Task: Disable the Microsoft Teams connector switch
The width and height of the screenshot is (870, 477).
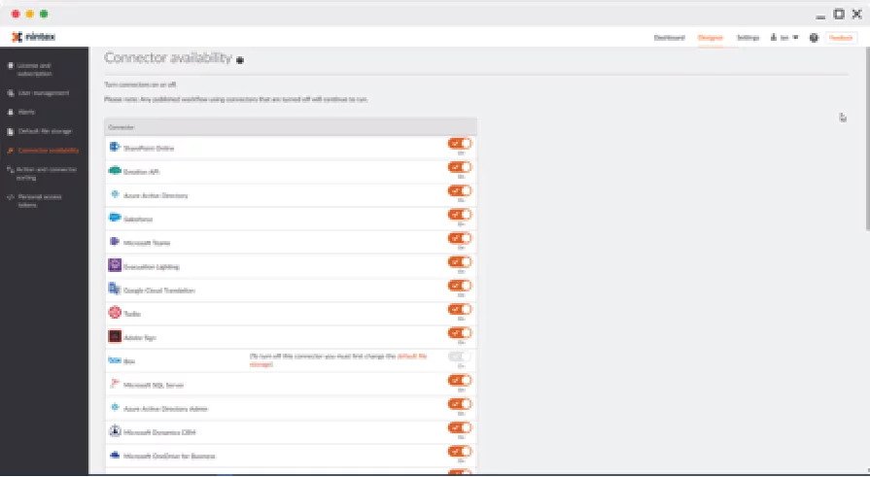Action: click(x=460, y=239)
